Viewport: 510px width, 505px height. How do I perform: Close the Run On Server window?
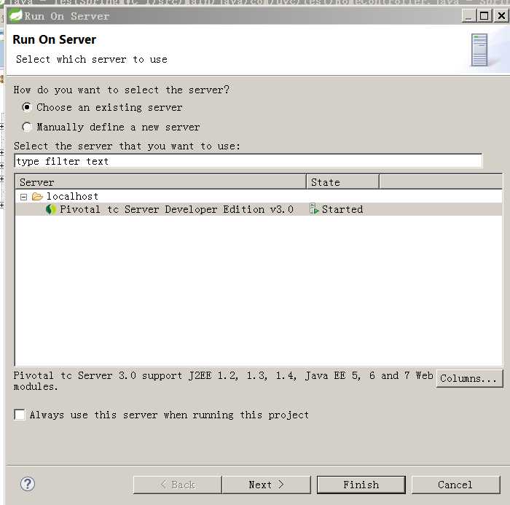pyautogui.click(x=501, y=15)
